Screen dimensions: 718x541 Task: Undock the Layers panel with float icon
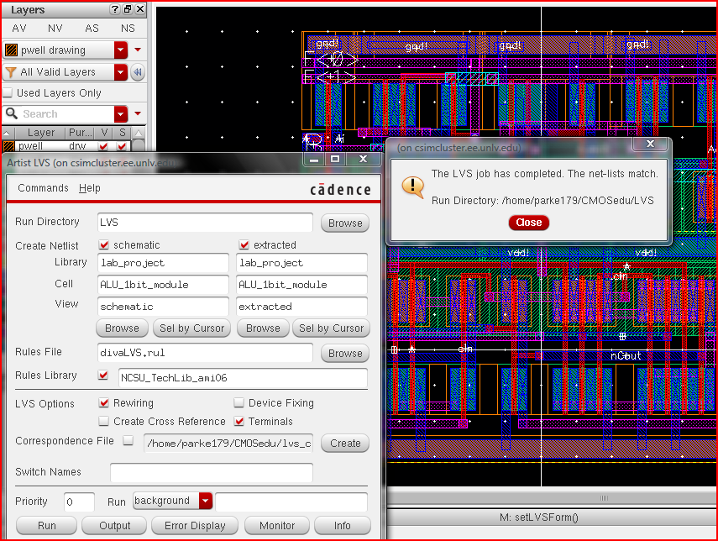[x=127, y=9]
